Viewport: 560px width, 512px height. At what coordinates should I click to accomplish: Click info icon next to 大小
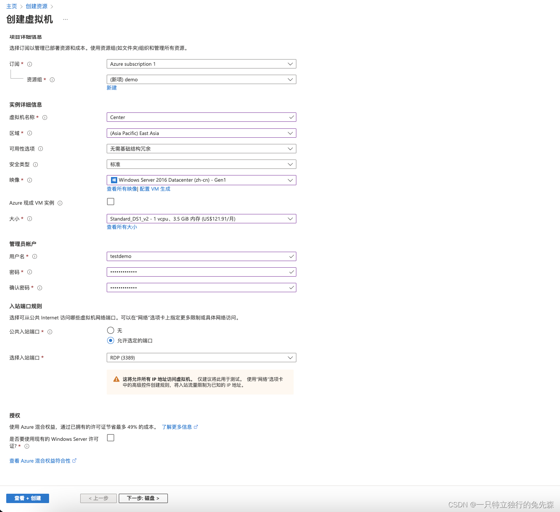(x=30, y=219)
